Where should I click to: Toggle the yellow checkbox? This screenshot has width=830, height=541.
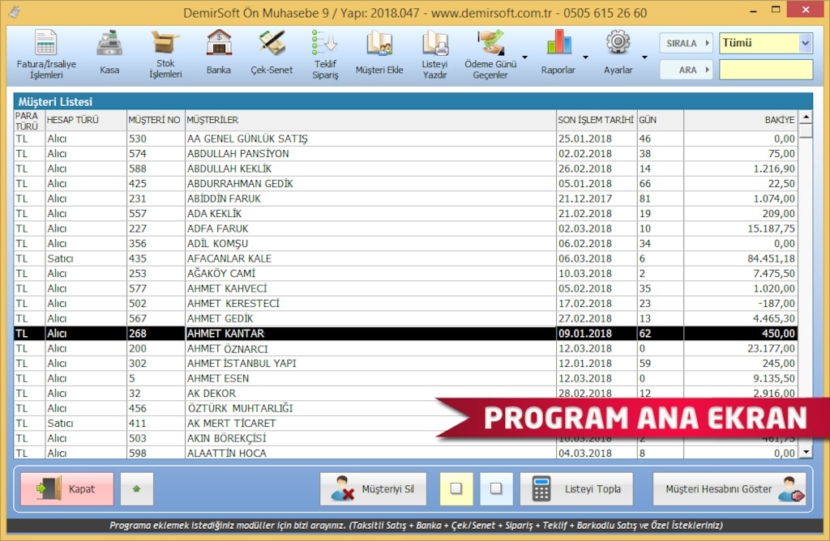[x=456, y=488]
